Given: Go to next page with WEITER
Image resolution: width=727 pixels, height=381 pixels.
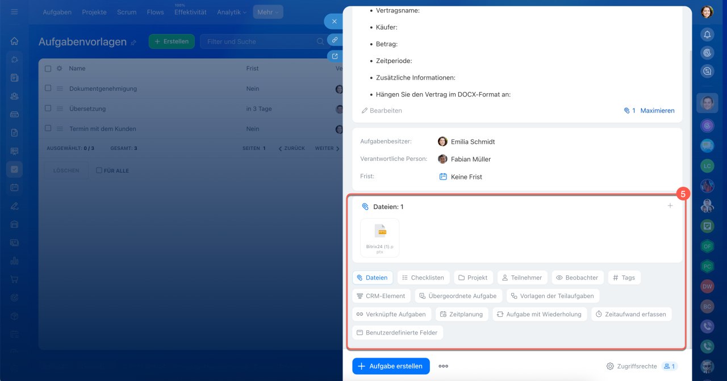Looking at the screenshot, I should 328,148.
